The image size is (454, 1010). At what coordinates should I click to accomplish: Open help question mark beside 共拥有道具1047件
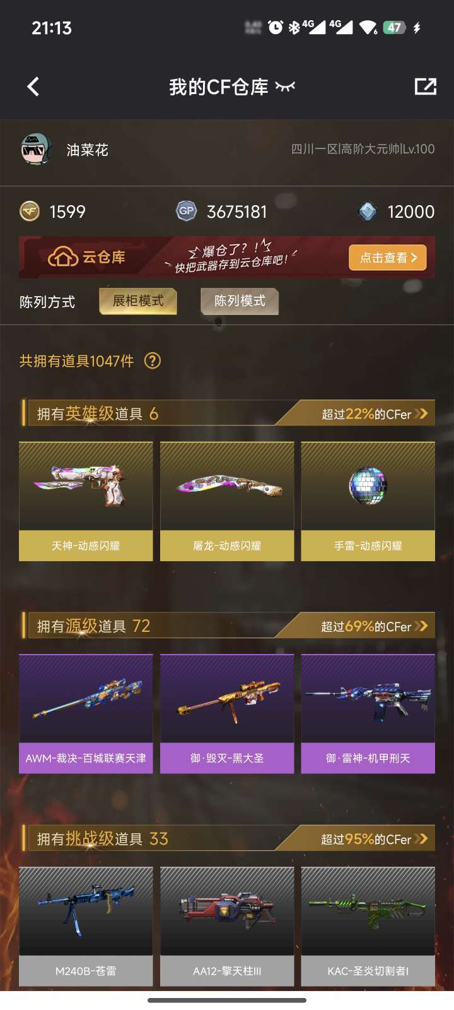[x=153, y=360]
